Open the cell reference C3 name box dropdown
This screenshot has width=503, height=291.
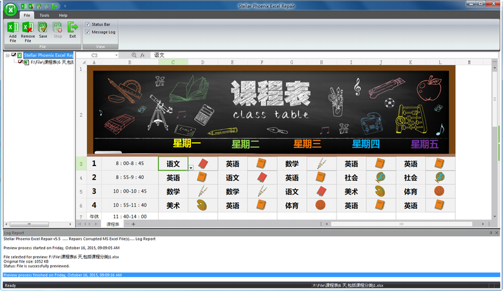pos(117,55)
